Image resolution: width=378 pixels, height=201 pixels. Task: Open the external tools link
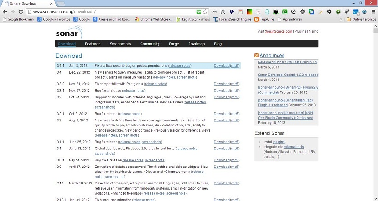coord(294,147)
